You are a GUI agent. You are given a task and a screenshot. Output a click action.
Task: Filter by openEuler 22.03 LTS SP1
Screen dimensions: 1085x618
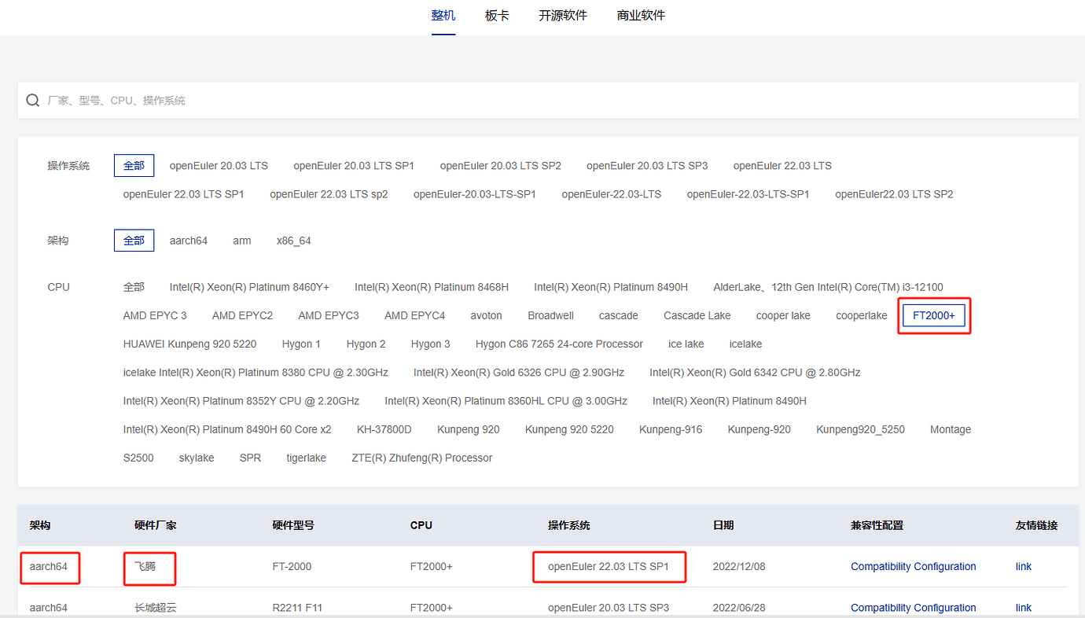point(183,193)
